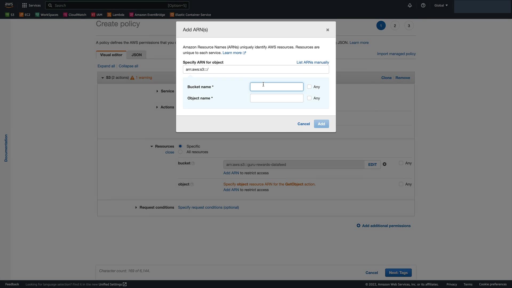Open the help question mark icon
Viewport: 512px width, 288px height.
pos(423,5)
